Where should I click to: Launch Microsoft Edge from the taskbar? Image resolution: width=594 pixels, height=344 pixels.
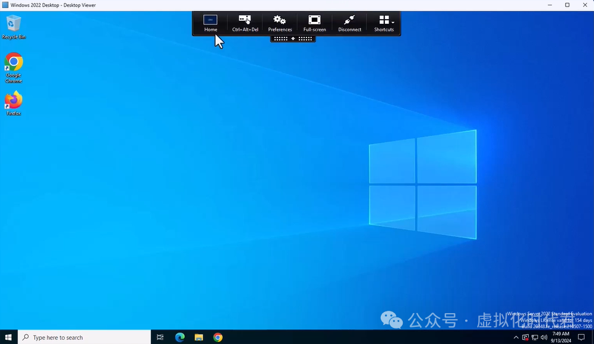179,337
